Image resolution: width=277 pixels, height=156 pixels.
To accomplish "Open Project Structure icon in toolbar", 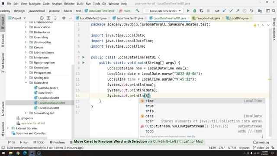I will 260,11.
